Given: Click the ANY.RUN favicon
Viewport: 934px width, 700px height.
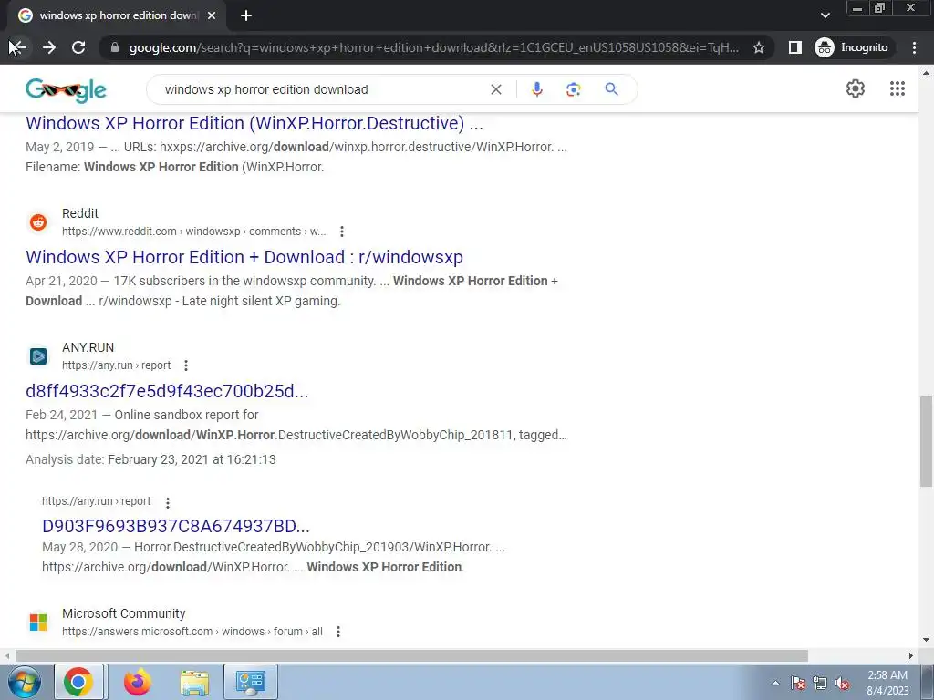Looking at the screenshot, I should (38, 356).
